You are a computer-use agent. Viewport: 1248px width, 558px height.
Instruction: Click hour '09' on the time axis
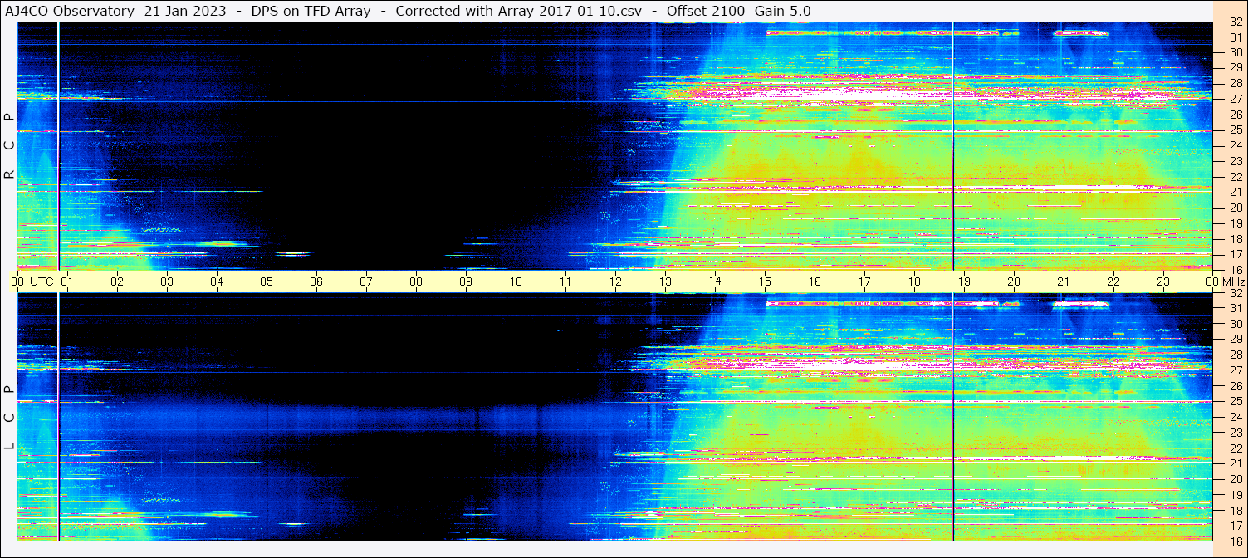[x=466, y=281]
